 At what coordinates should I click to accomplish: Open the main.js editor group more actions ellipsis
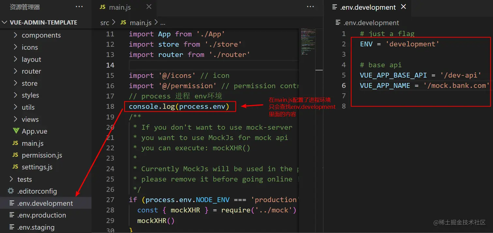[x=310, y=7]
